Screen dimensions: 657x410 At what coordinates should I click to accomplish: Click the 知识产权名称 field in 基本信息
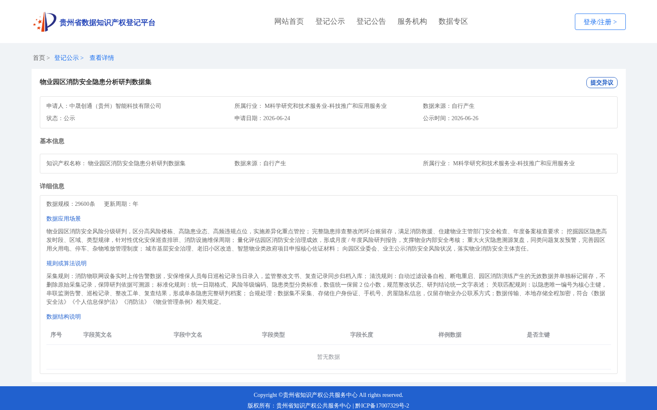click(116, 163)
